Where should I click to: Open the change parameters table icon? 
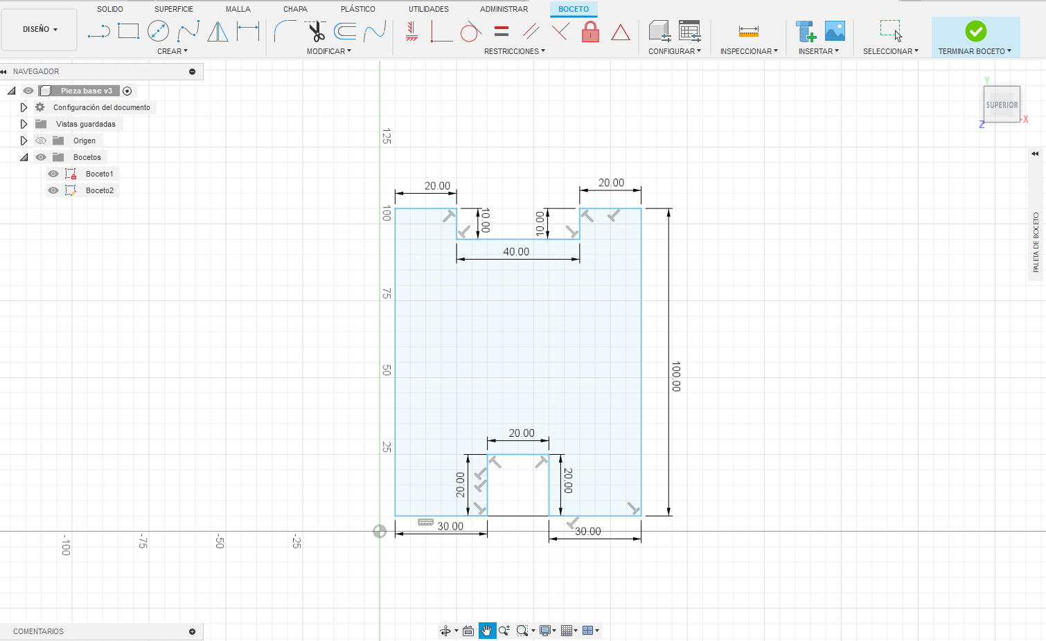pyautogui.click(x=690, y=31)
